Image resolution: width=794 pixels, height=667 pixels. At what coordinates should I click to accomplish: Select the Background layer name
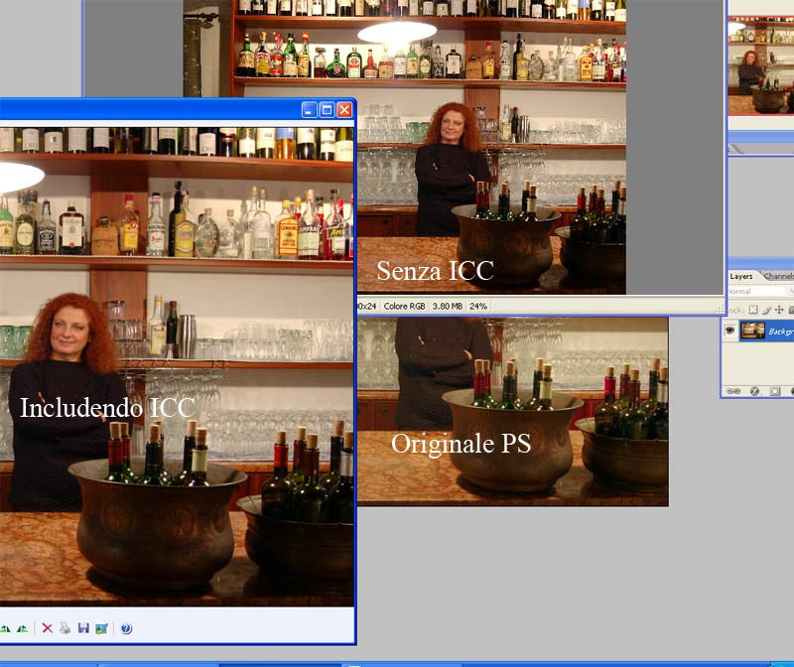click(781, 332)
